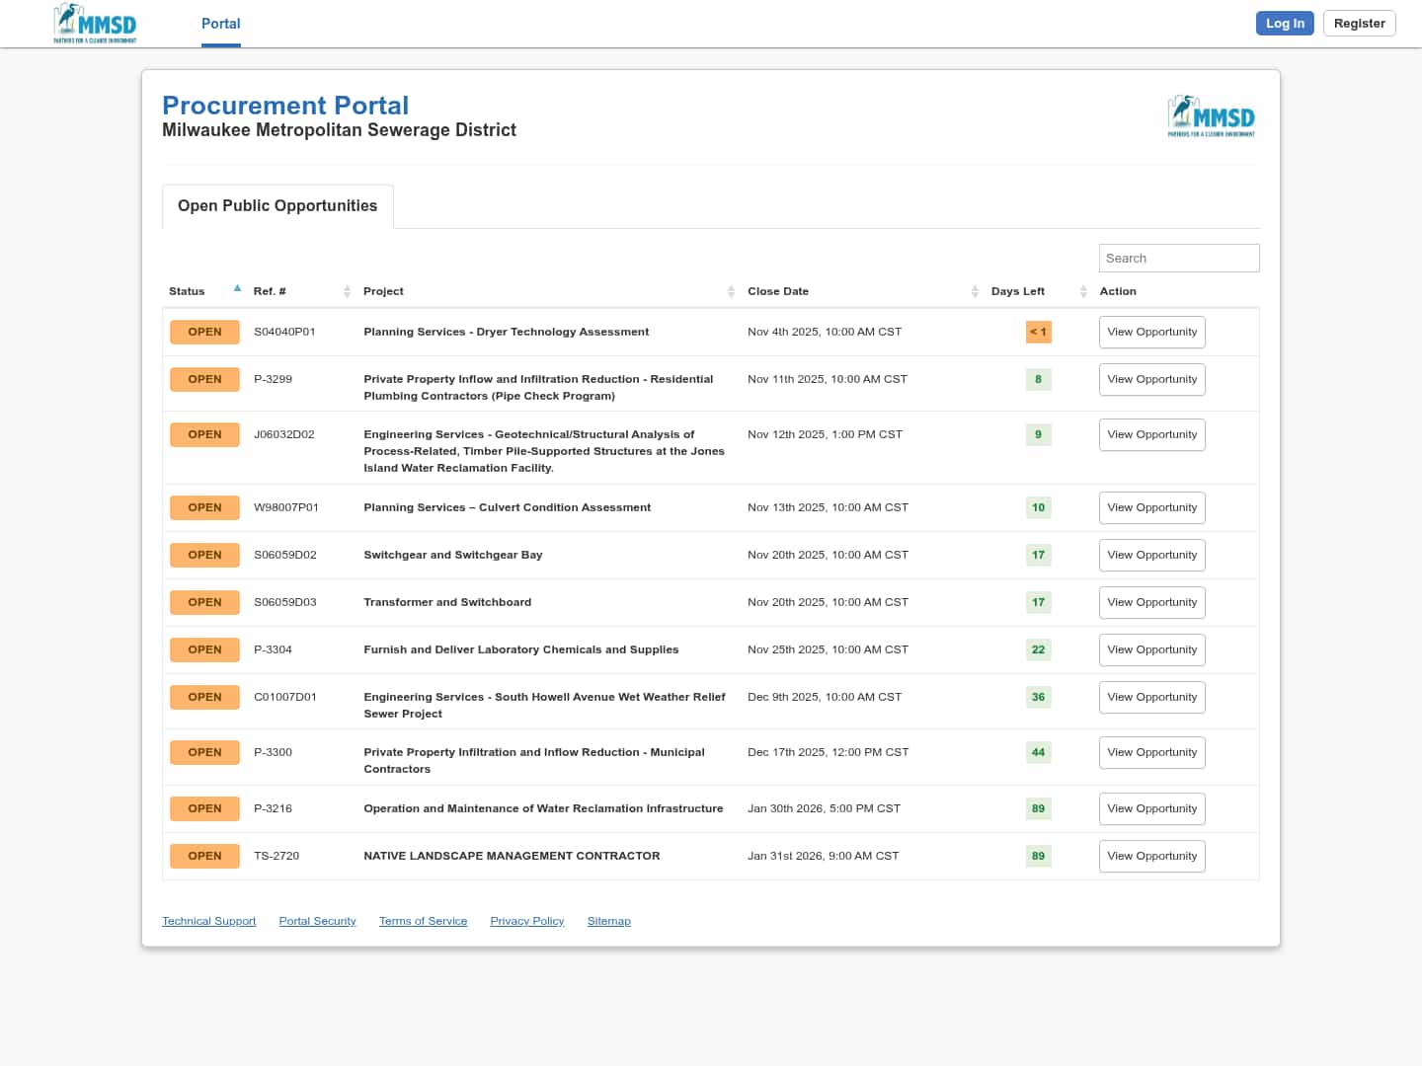This screenshot has width=1422, height=1066.
Task: Click the MMSD logo in the top navigation bar
Action: click(x=95, y=24)
